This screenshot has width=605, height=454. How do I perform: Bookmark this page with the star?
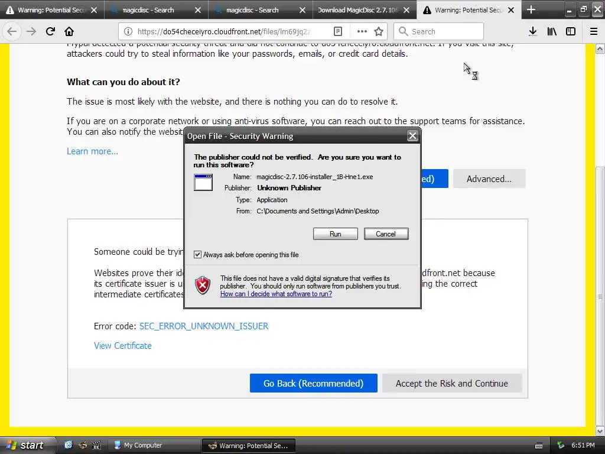coord(379,31)
